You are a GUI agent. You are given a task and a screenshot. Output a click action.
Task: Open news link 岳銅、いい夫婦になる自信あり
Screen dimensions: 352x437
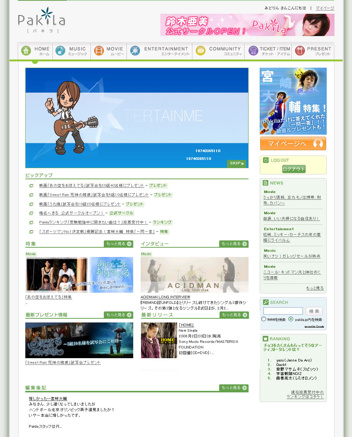(x=291, y=219)
